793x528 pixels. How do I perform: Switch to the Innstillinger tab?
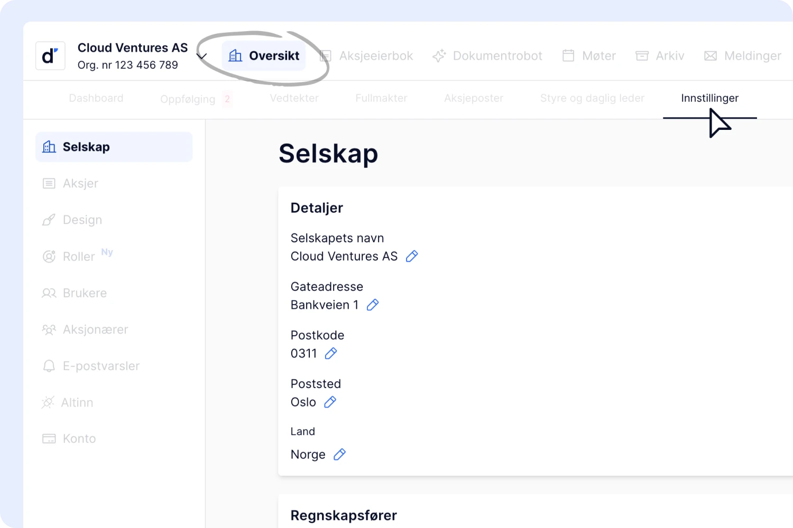(x=709, y=98)
